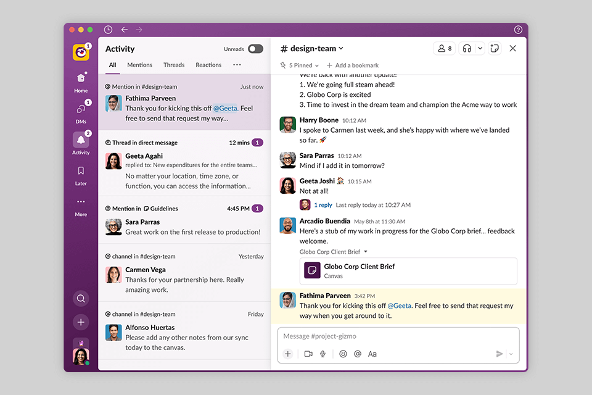The height and width of the screenshot is (395, 592).
Task: Select the Threads tab
Action: [174, 65]
